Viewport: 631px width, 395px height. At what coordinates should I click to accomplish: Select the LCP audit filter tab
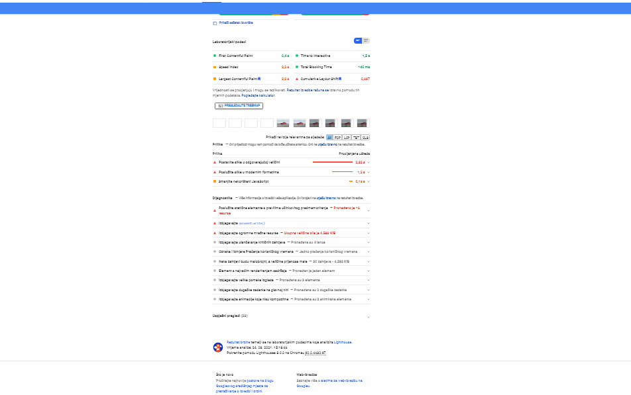(x=347, y=137)
